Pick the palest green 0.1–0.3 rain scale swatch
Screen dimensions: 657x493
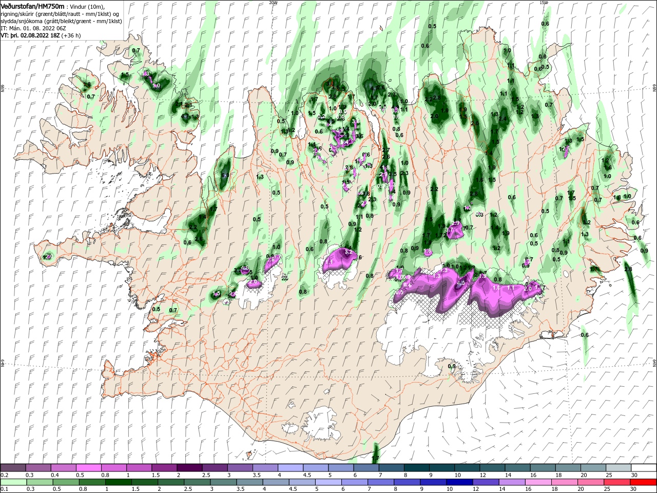13,482
